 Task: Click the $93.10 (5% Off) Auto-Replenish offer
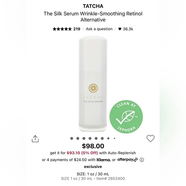82,153
